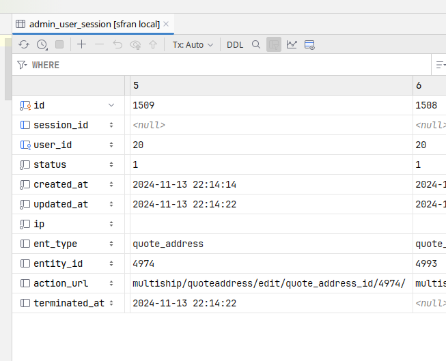Select the action_url cell for record 1509
446x361 pixels.
(x=268, y=283)
